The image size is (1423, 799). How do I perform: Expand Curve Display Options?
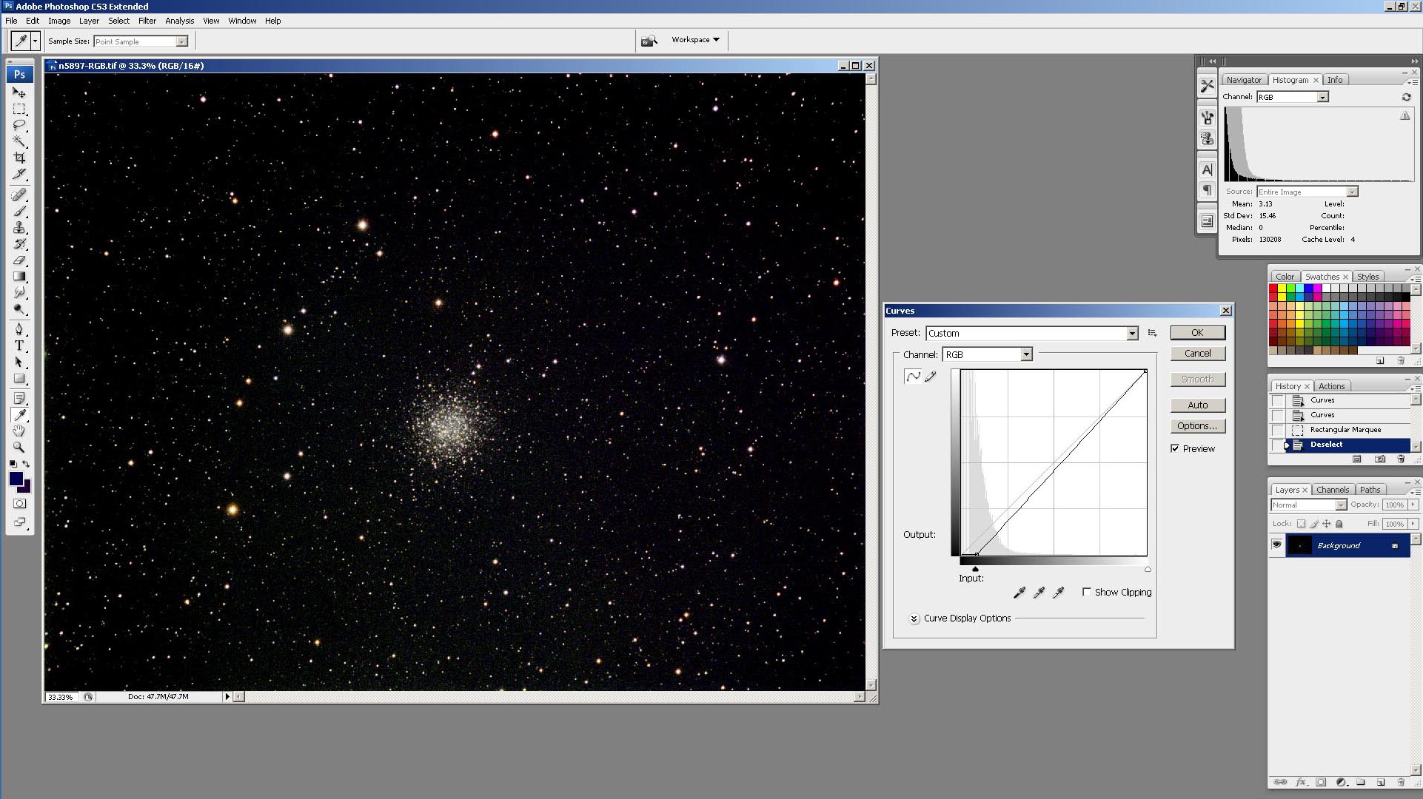[914, 618]
